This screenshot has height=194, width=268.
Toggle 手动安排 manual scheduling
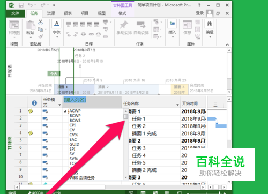124,27
